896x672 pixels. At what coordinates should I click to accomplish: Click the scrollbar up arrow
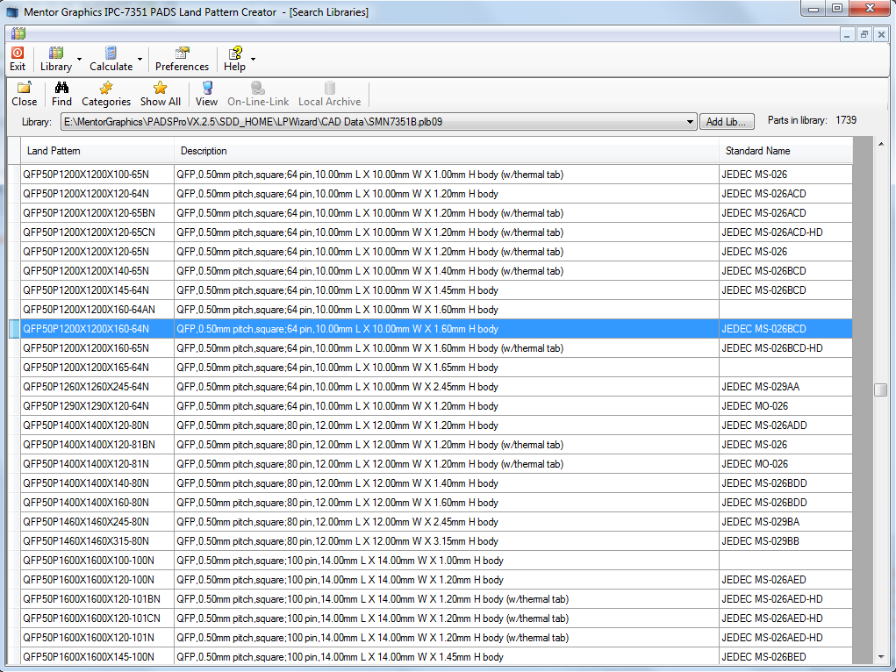click(880, 143)
